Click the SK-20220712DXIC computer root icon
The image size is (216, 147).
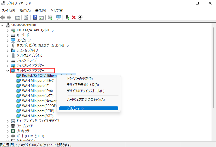8,25
